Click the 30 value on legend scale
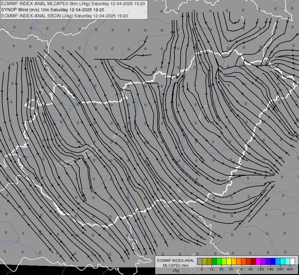The height and width of the screenshot is (275, 299). (x=221, y=269)
